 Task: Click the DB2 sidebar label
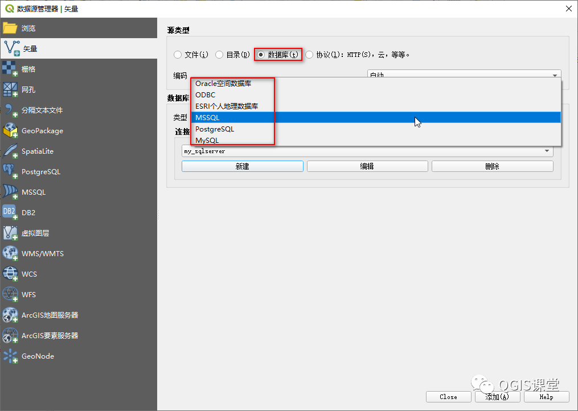click(x=28, y=213)
